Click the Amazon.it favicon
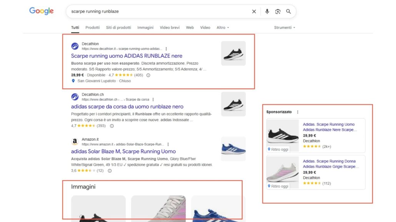The height and width of the screenshot is (222, 396). (x=75, y=141)
